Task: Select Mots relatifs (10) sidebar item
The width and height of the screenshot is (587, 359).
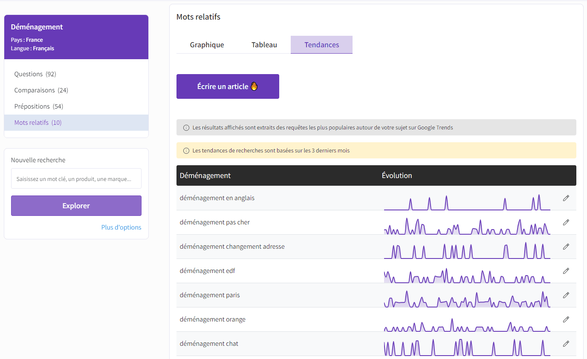Action: point(38,123)
